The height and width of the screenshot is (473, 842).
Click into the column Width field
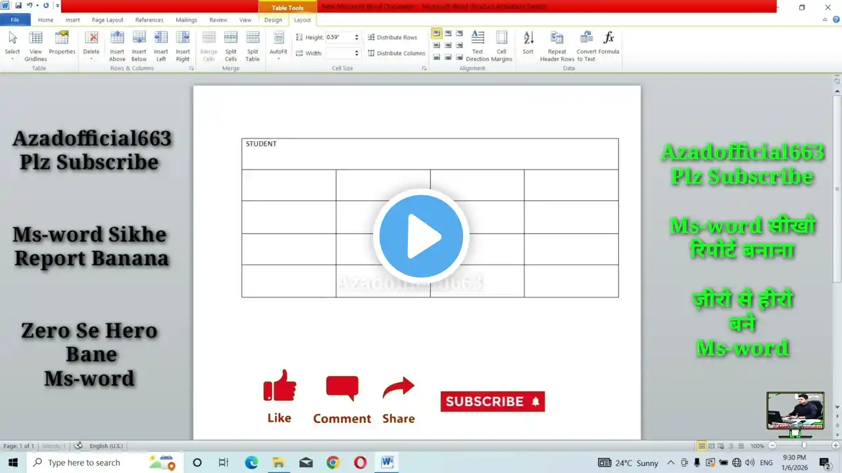tap(339, 53)
